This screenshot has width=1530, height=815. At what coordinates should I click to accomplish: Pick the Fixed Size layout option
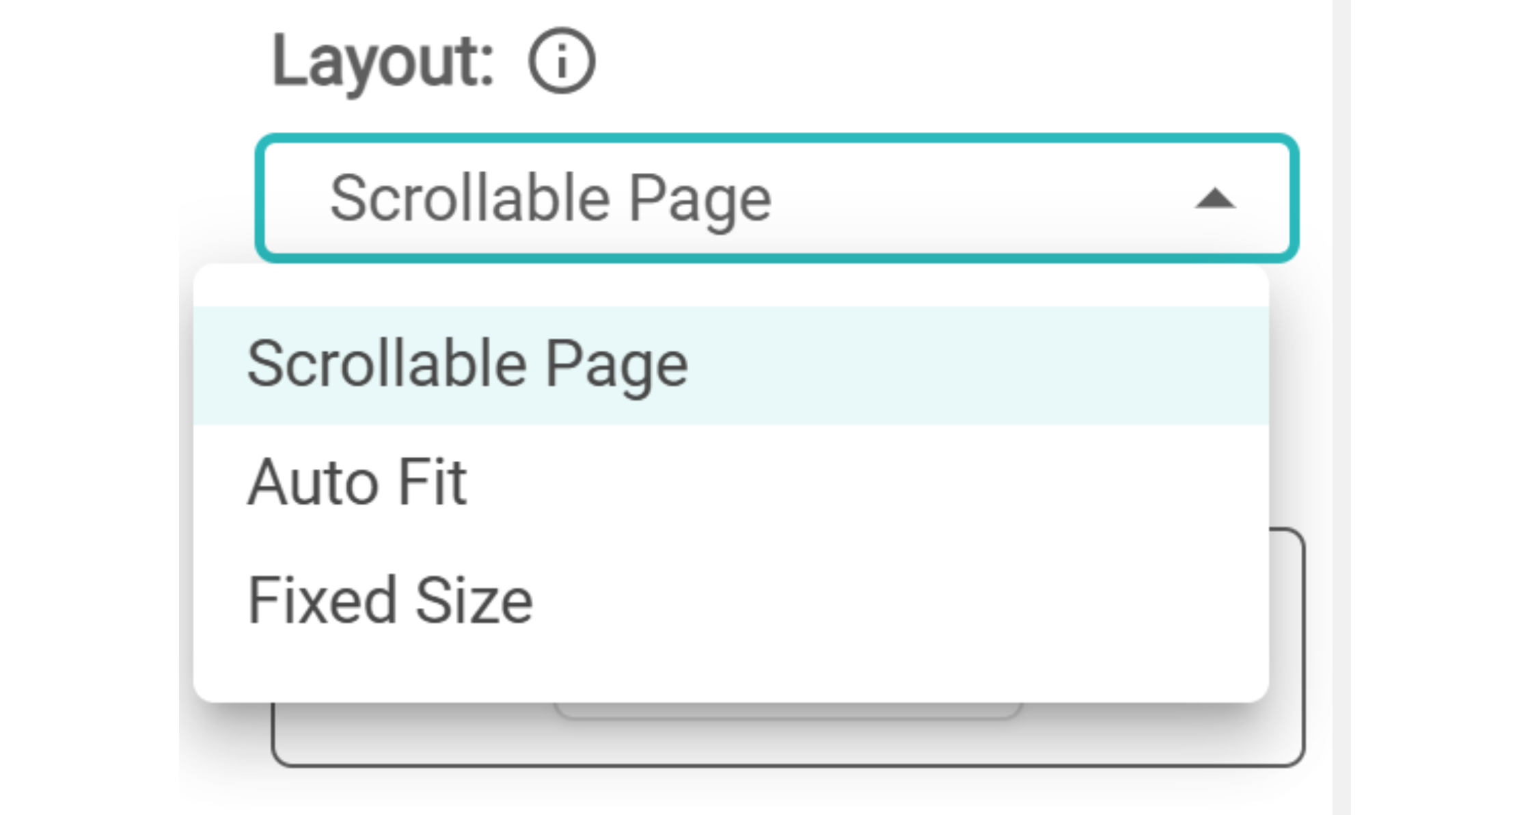point(390,601)
